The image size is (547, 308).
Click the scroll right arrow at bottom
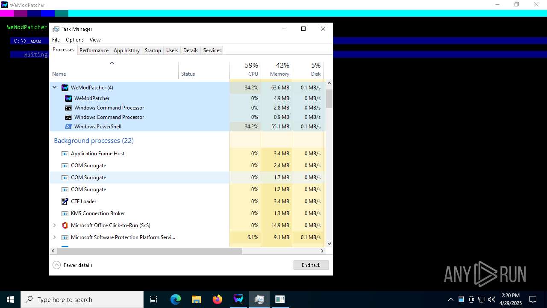point(322,251)
